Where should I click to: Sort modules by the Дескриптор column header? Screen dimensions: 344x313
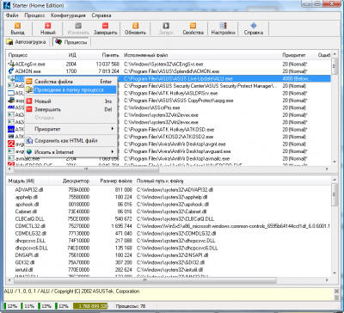coord(76,181)
